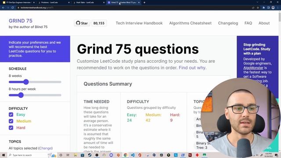The image size is (281, 158).
Task: Open Google Chrome from the taskbar
Action: click(126, 155)
